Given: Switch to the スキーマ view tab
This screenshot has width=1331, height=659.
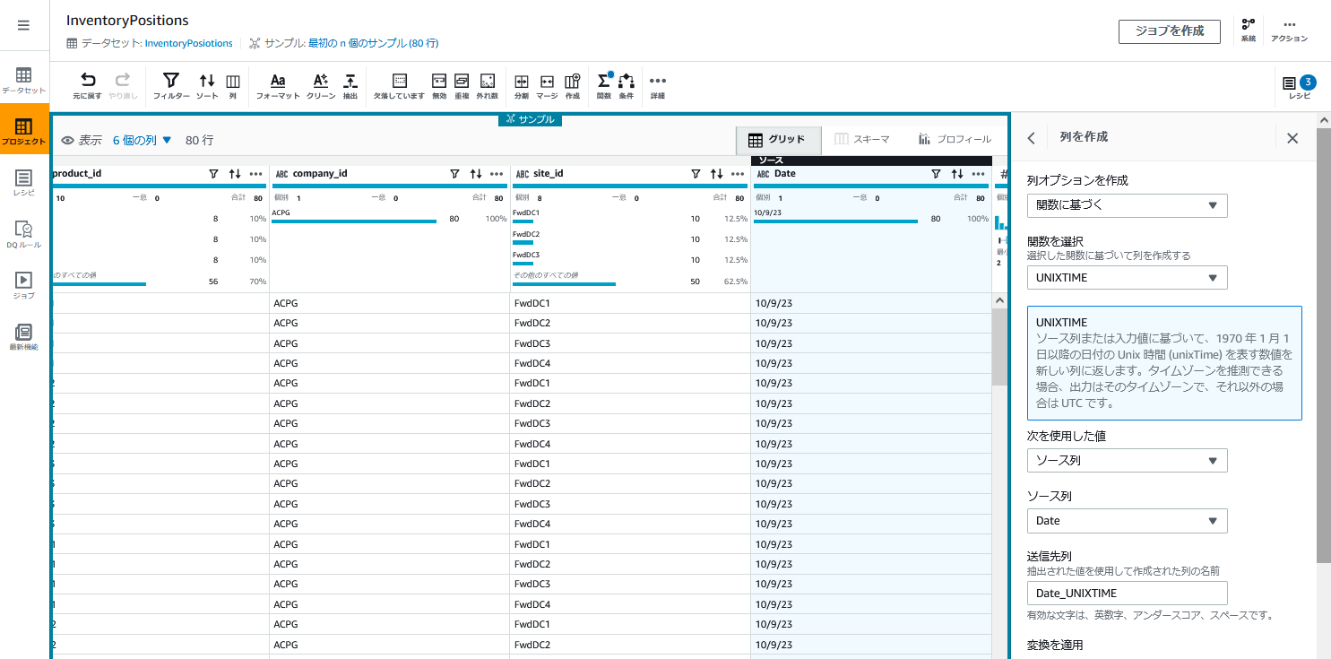Looking at the screenshot, I should (x=861, y=139).
